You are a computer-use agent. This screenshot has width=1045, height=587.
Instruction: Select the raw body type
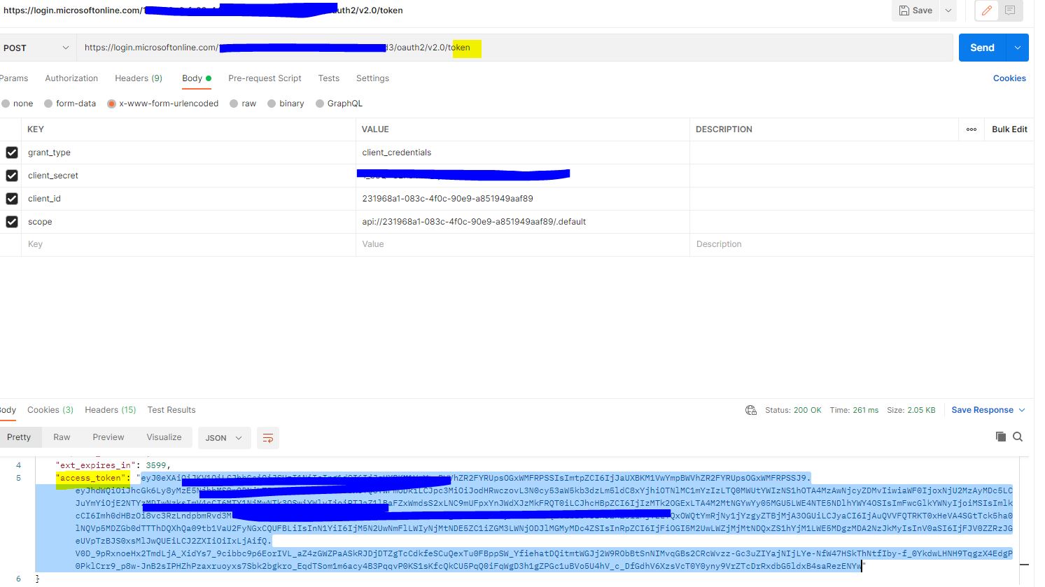243,104
